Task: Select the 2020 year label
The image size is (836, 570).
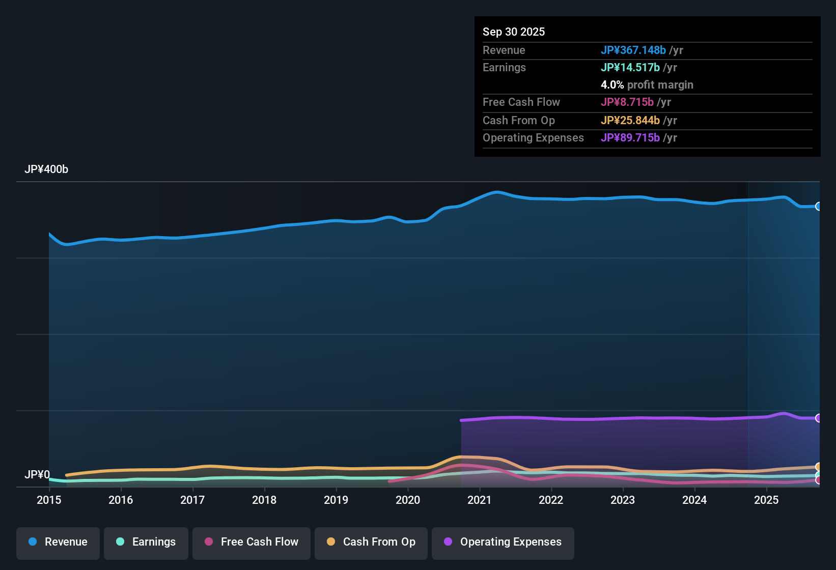Action: 408,500
